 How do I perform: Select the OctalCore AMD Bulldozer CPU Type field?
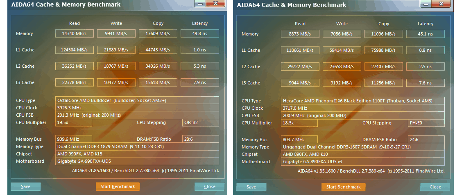click(x=137, y=100)
